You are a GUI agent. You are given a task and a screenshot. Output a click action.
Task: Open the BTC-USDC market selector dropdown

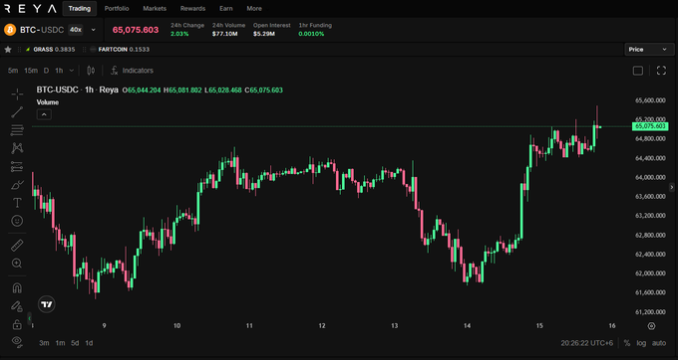pyautogui.click(x=93, y=30)
